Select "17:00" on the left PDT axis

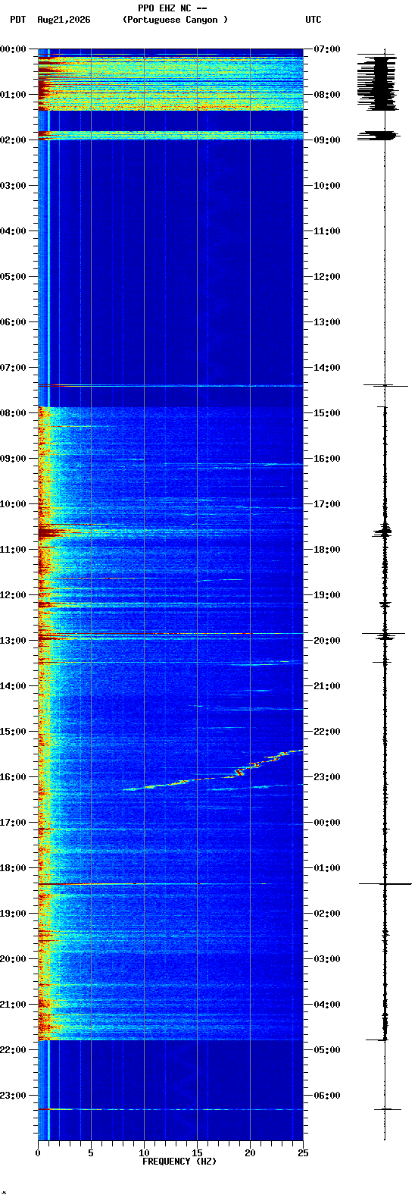13,822
